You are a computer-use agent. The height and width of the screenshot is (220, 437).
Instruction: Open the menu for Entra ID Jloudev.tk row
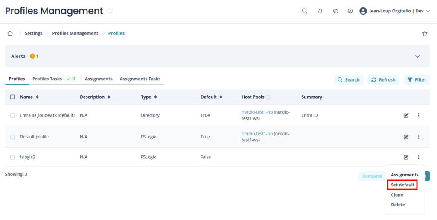(x=418, y=115)
